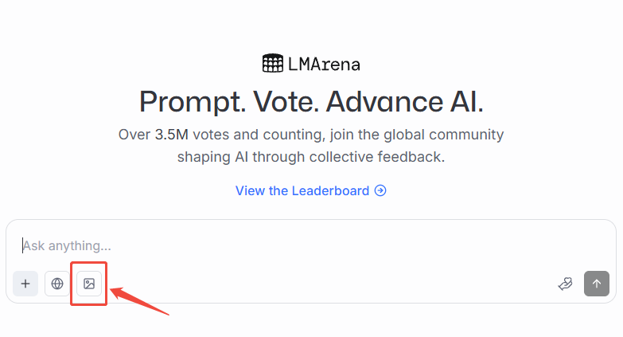
Task: Click the word "Vote." in the headline
Action: [285, 102]
